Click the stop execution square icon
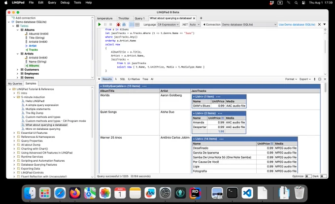Viewport: 335px width, 204px height. point(111,25)
